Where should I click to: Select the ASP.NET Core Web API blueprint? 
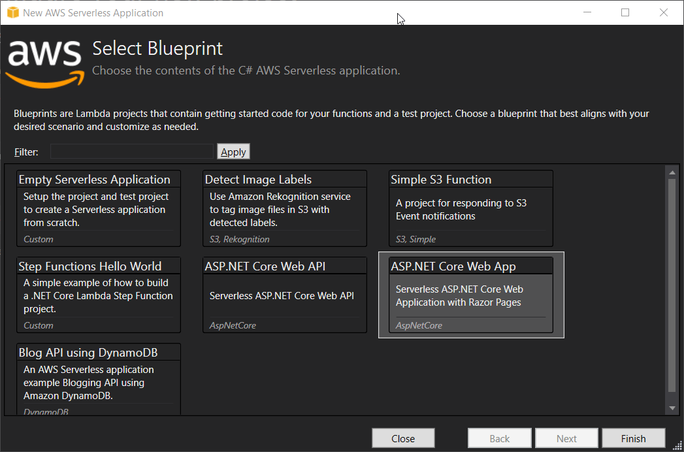pos(284,294)
